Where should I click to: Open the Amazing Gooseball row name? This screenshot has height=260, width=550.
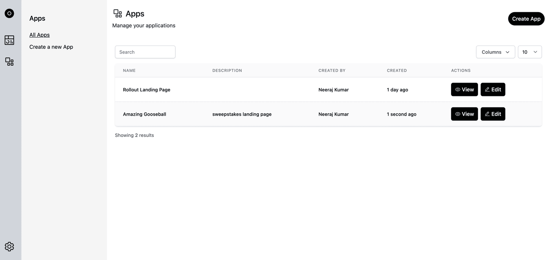click(145, 114)
